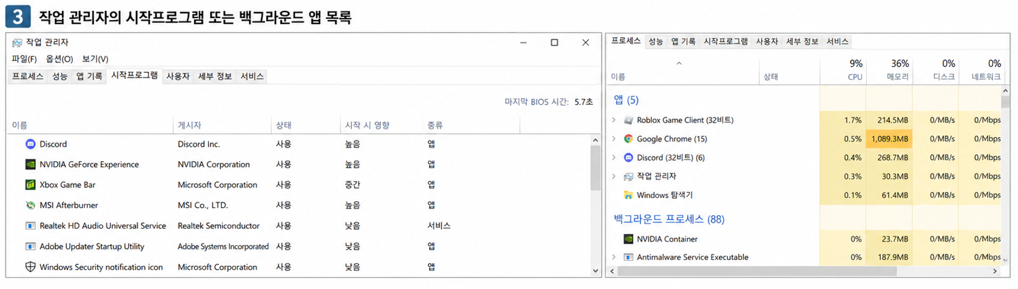The height and width of the screenshot is (289, 1018).
Task: Select the MSI Co., LTD. publisher cell
Action: (202, 205)
